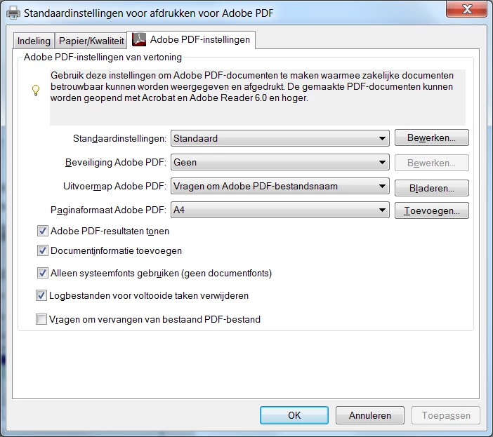This screenshot has height=437, width=493.
Task: Switch to the Indeling tab
Action: (34, 41)
